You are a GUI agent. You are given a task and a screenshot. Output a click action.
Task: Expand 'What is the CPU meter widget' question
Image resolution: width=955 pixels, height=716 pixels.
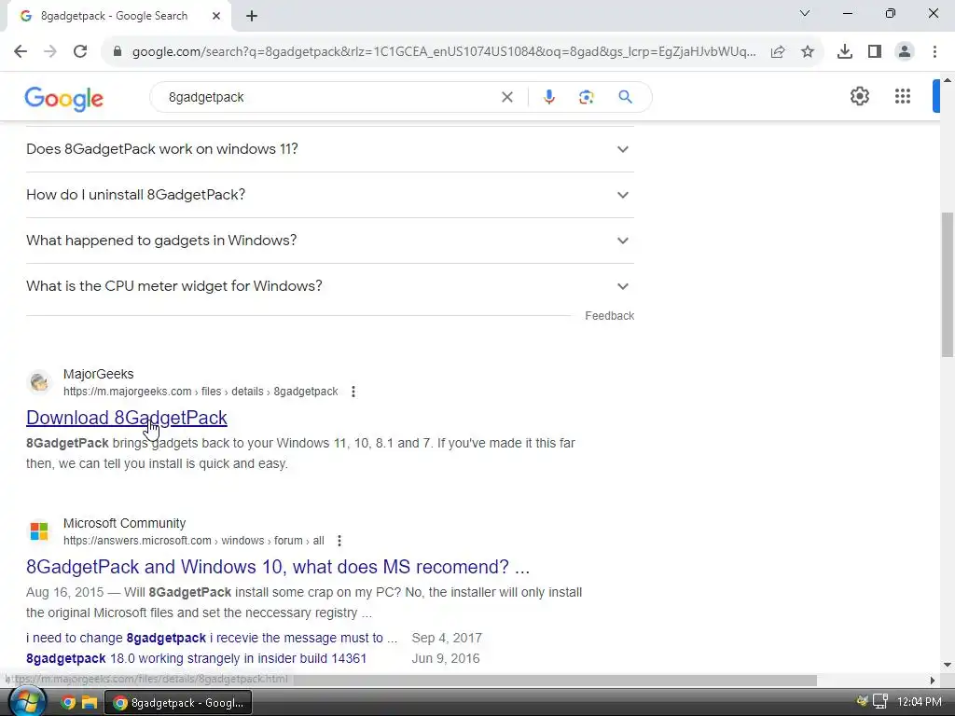click(329, 286)
